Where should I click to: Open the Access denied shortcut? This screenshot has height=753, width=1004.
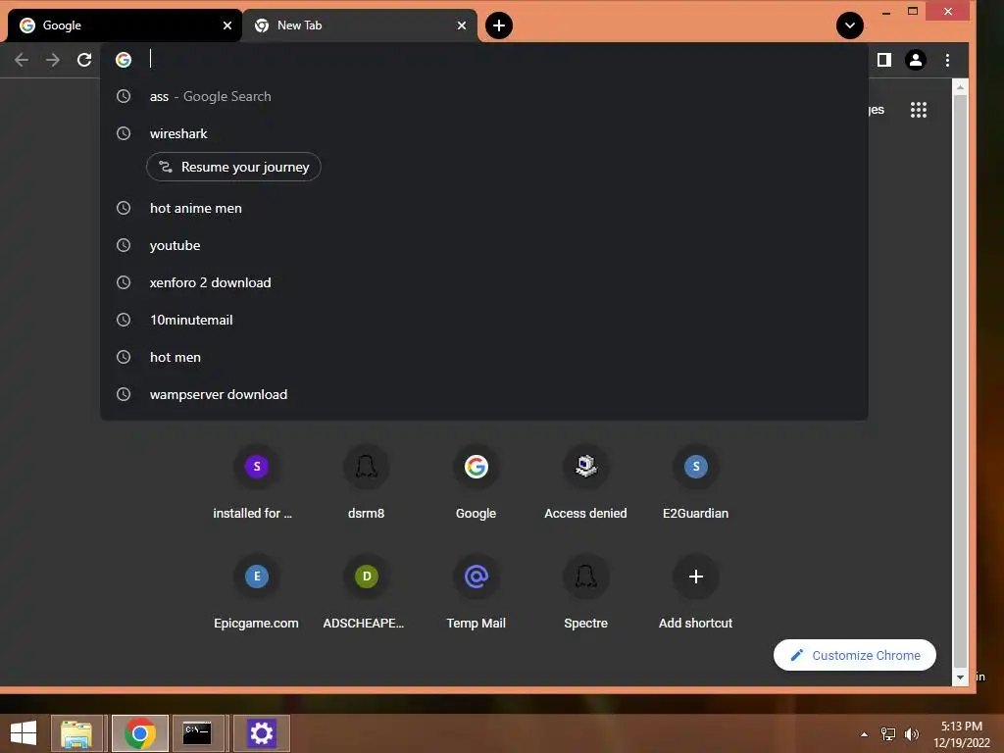(x=585, y=484)
